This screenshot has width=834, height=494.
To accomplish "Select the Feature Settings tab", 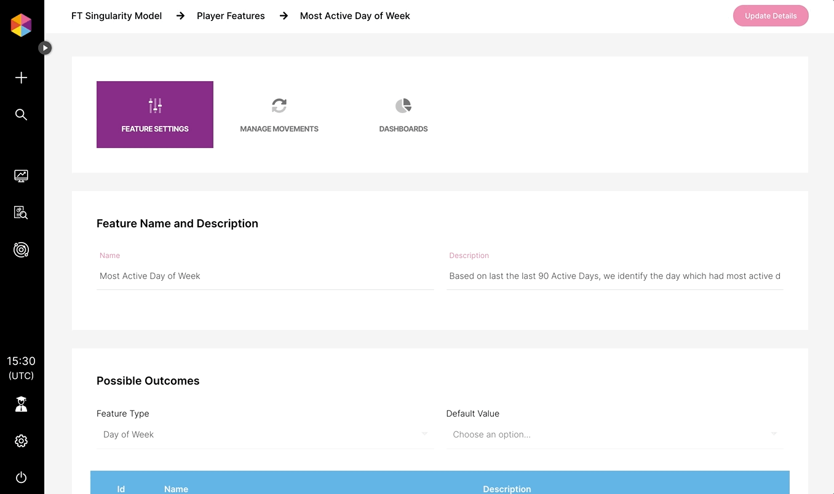I will pos(155,114).
